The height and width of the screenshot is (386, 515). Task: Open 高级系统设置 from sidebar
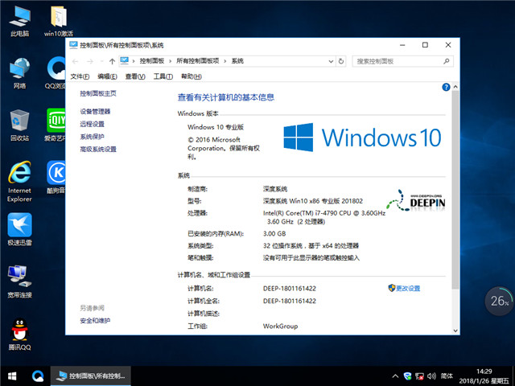(98, 150)
